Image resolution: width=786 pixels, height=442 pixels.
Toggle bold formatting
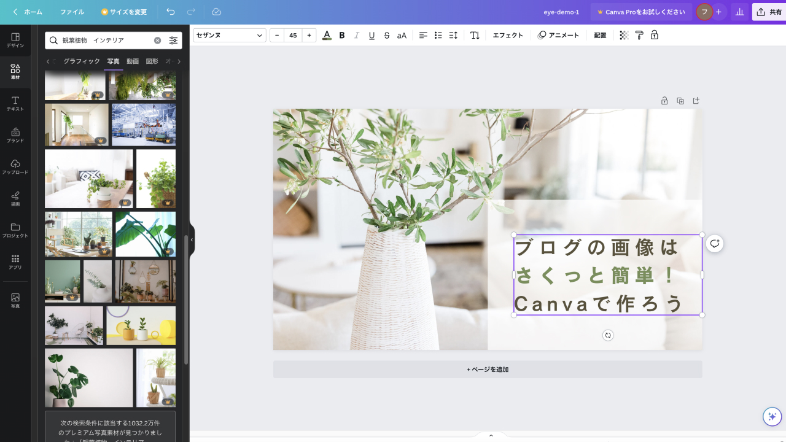[342, 35]
